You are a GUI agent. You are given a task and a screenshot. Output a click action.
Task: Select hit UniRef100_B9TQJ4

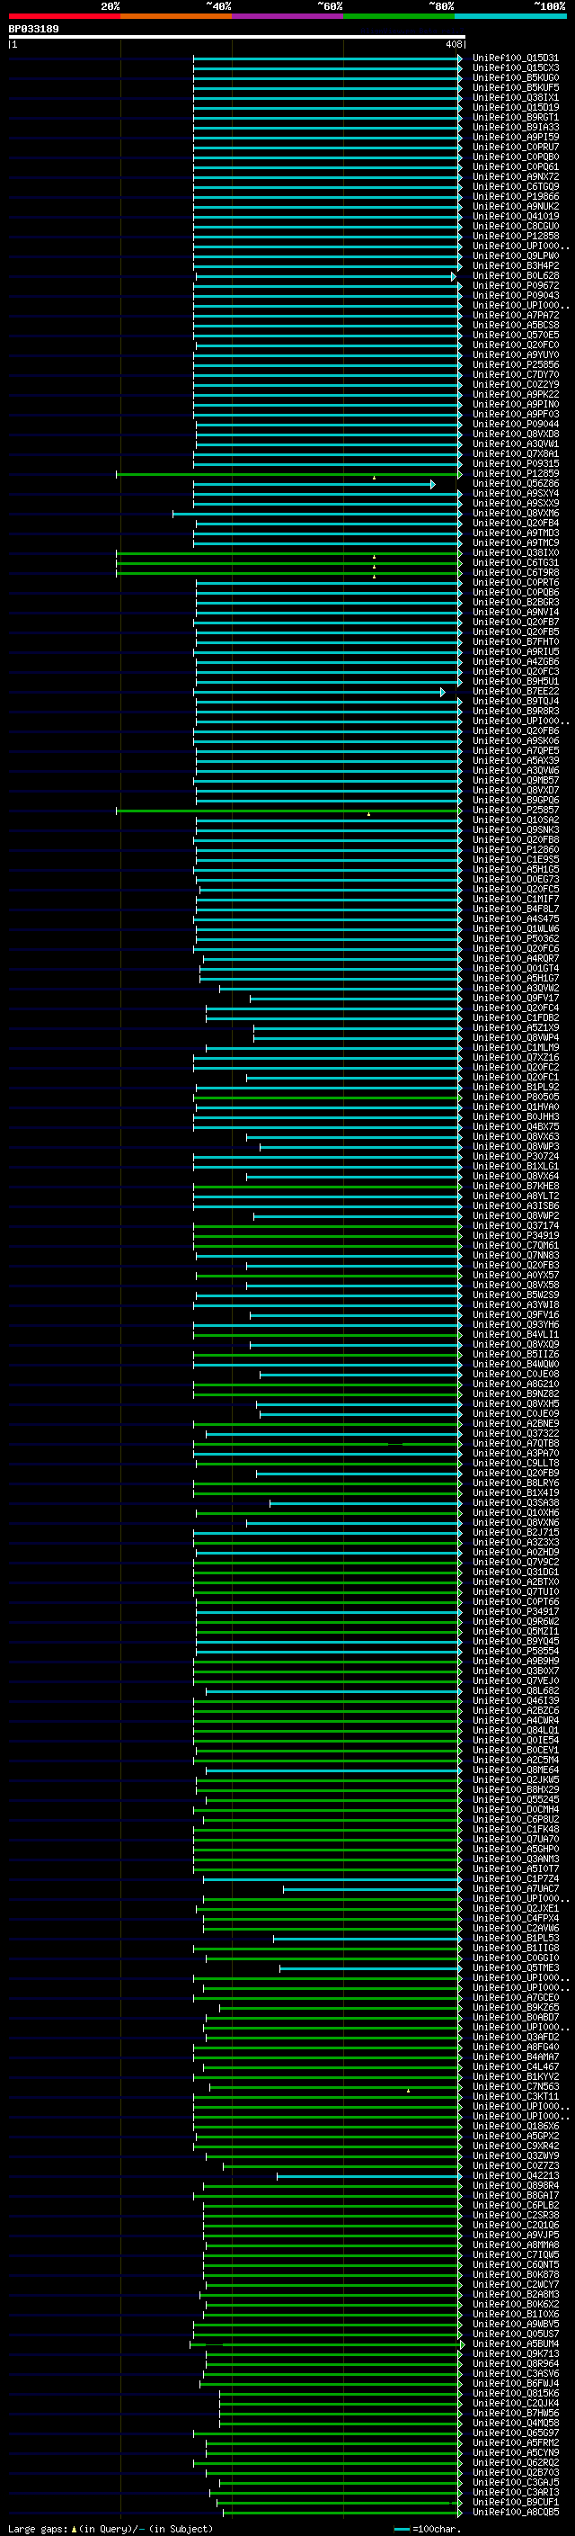click(x=515, y=701)
